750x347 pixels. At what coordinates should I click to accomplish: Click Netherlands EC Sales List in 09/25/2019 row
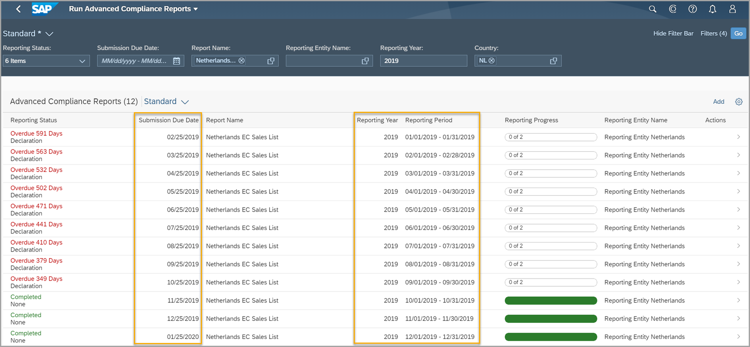coord(242,264)
